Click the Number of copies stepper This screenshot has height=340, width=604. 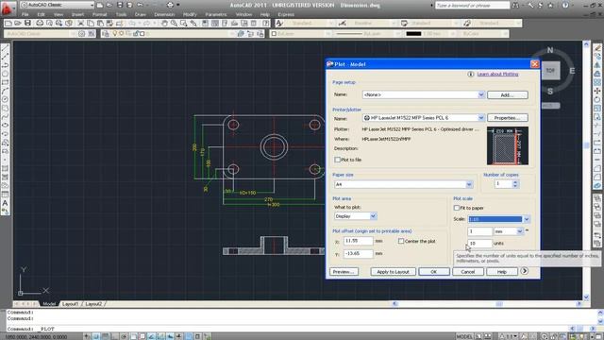pyautogui.click(x=515, y=184)
